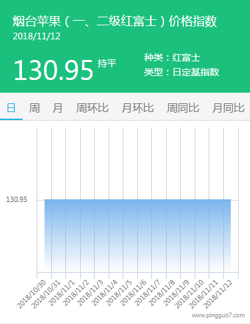Open the 周同比 tab
Screen dimensions: 250x324
click(x=183, y=108)
